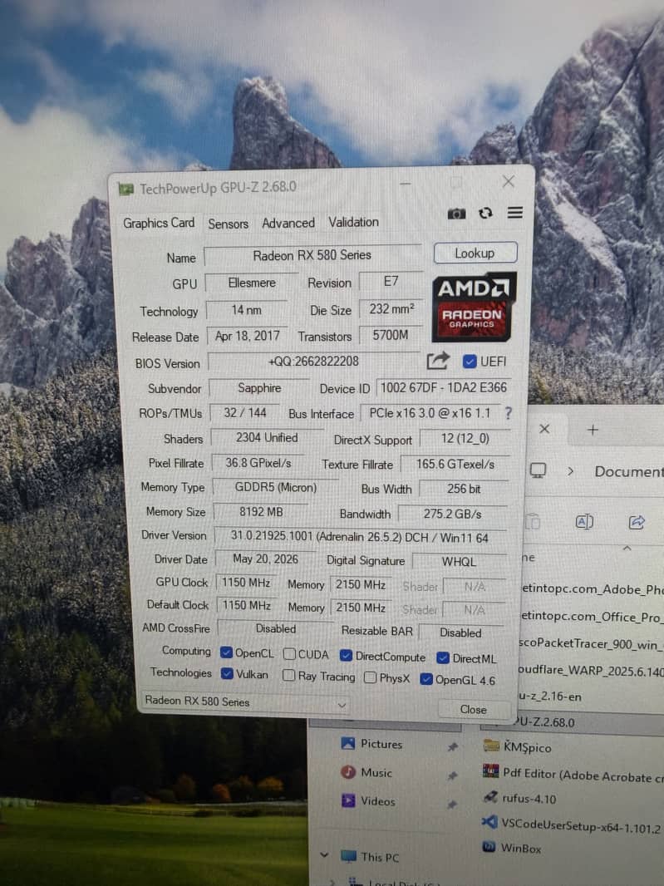Click the Pictures folder icon in Explorer
This screenshot has height=886, width=664.
(x=348, y=743)
